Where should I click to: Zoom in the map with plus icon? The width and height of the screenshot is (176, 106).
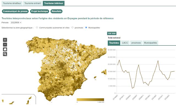click(x=5, y=40)
